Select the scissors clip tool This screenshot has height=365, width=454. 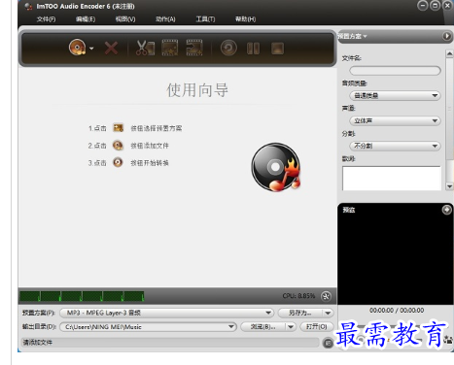click(145, 49)
